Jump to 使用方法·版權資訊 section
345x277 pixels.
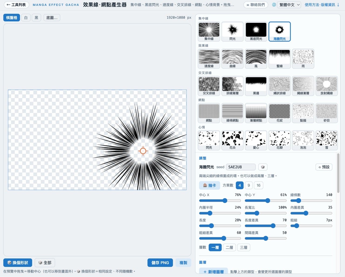[x=322, y=5]
